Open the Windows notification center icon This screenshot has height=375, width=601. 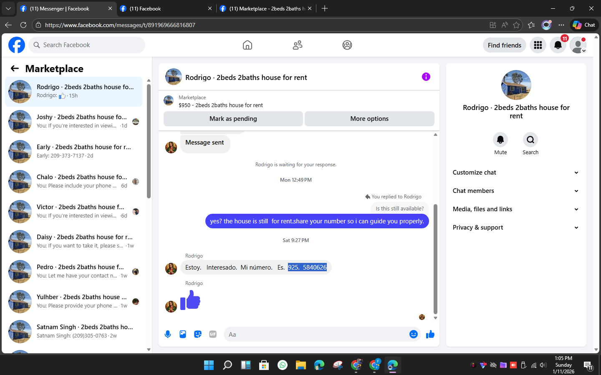pyautogui.click(x=588, y=365)
